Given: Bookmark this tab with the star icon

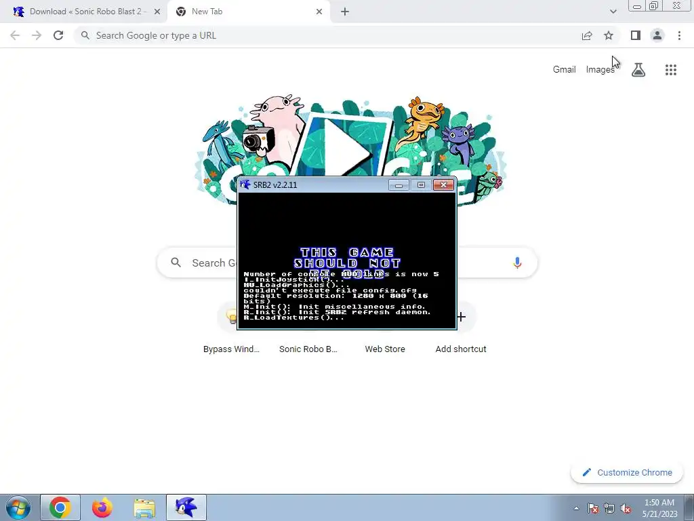Looking at the screenshot, I should pyautogui.click(x=609, y=35).
